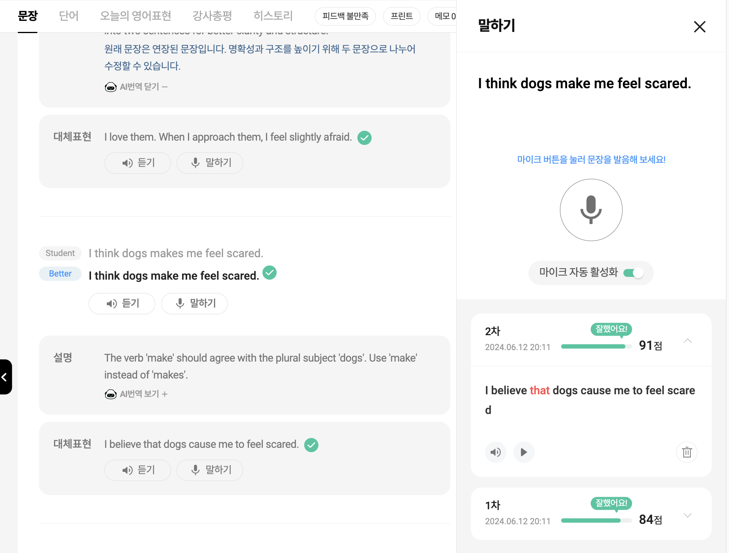
Task: Click the speaker icon on the 2차 attempt
Action: [x=496, y=452]
